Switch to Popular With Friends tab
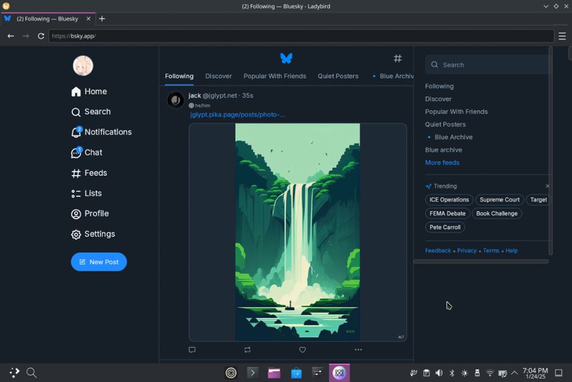Screen dimensions: 572x382 (x=275, y=76)
